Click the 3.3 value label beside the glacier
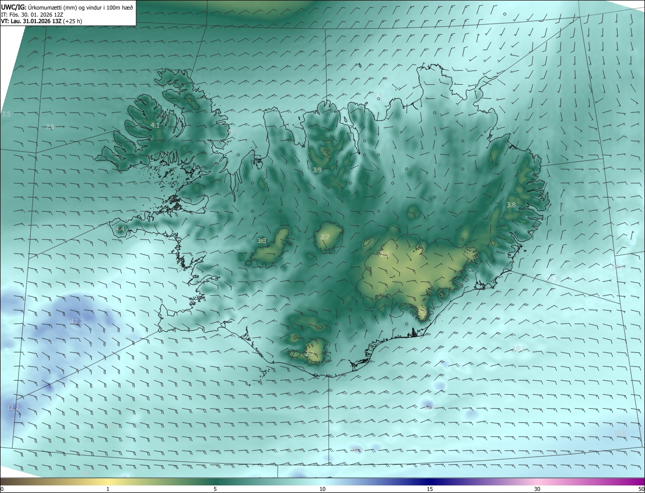The image size is (645, 493). tap(262, 241)
